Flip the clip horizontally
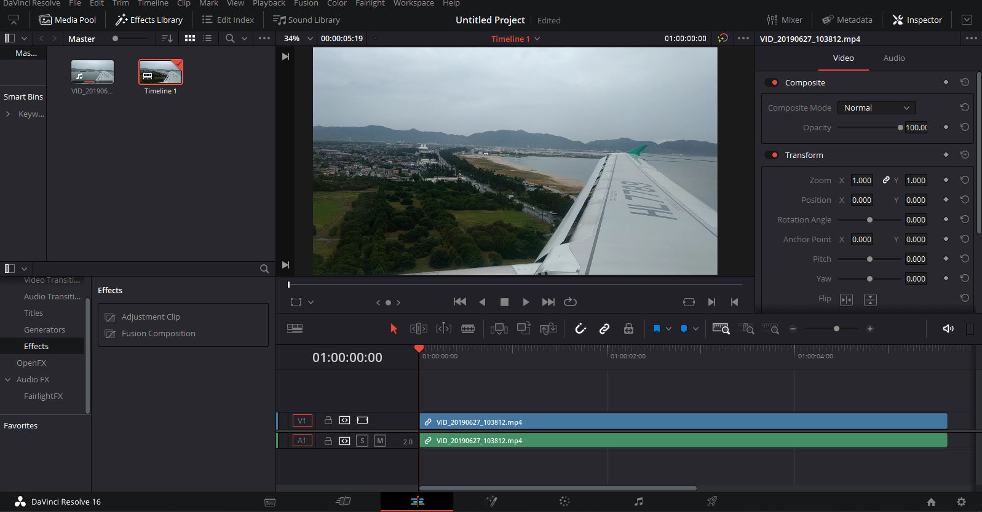Image resolution: width=982 pixels, height=512 pixels. point(846,299)
